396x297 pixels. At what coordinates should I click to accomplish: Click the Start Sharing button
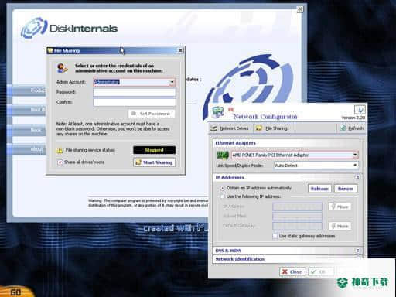pos(155,162)
